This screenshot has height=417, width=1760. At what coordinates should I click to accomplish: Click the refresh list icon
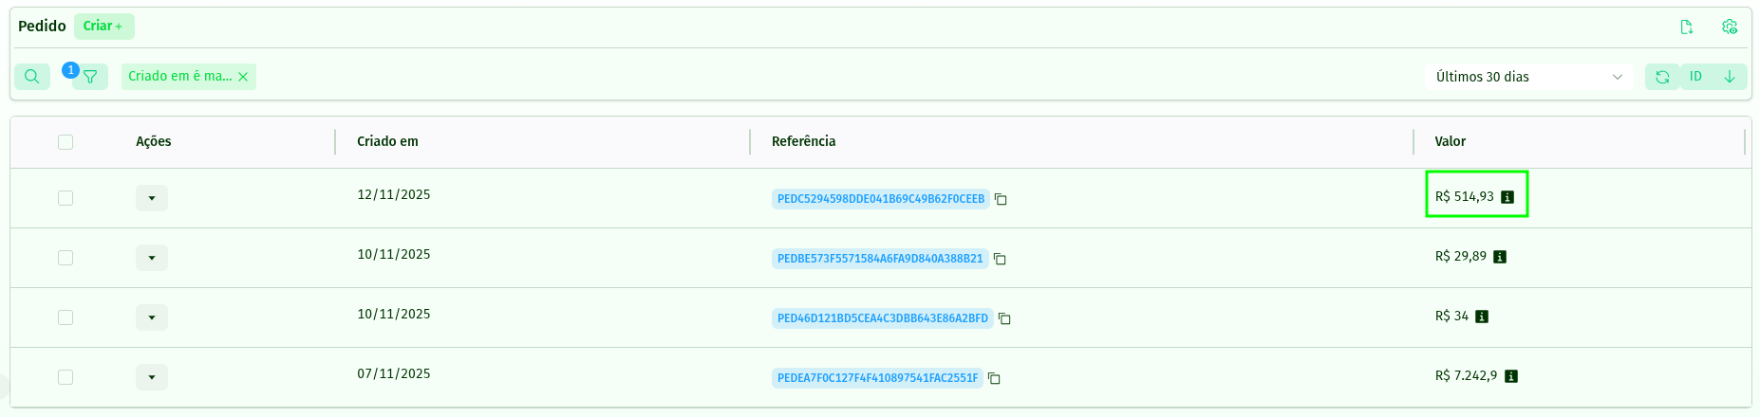click(1662, 77)
